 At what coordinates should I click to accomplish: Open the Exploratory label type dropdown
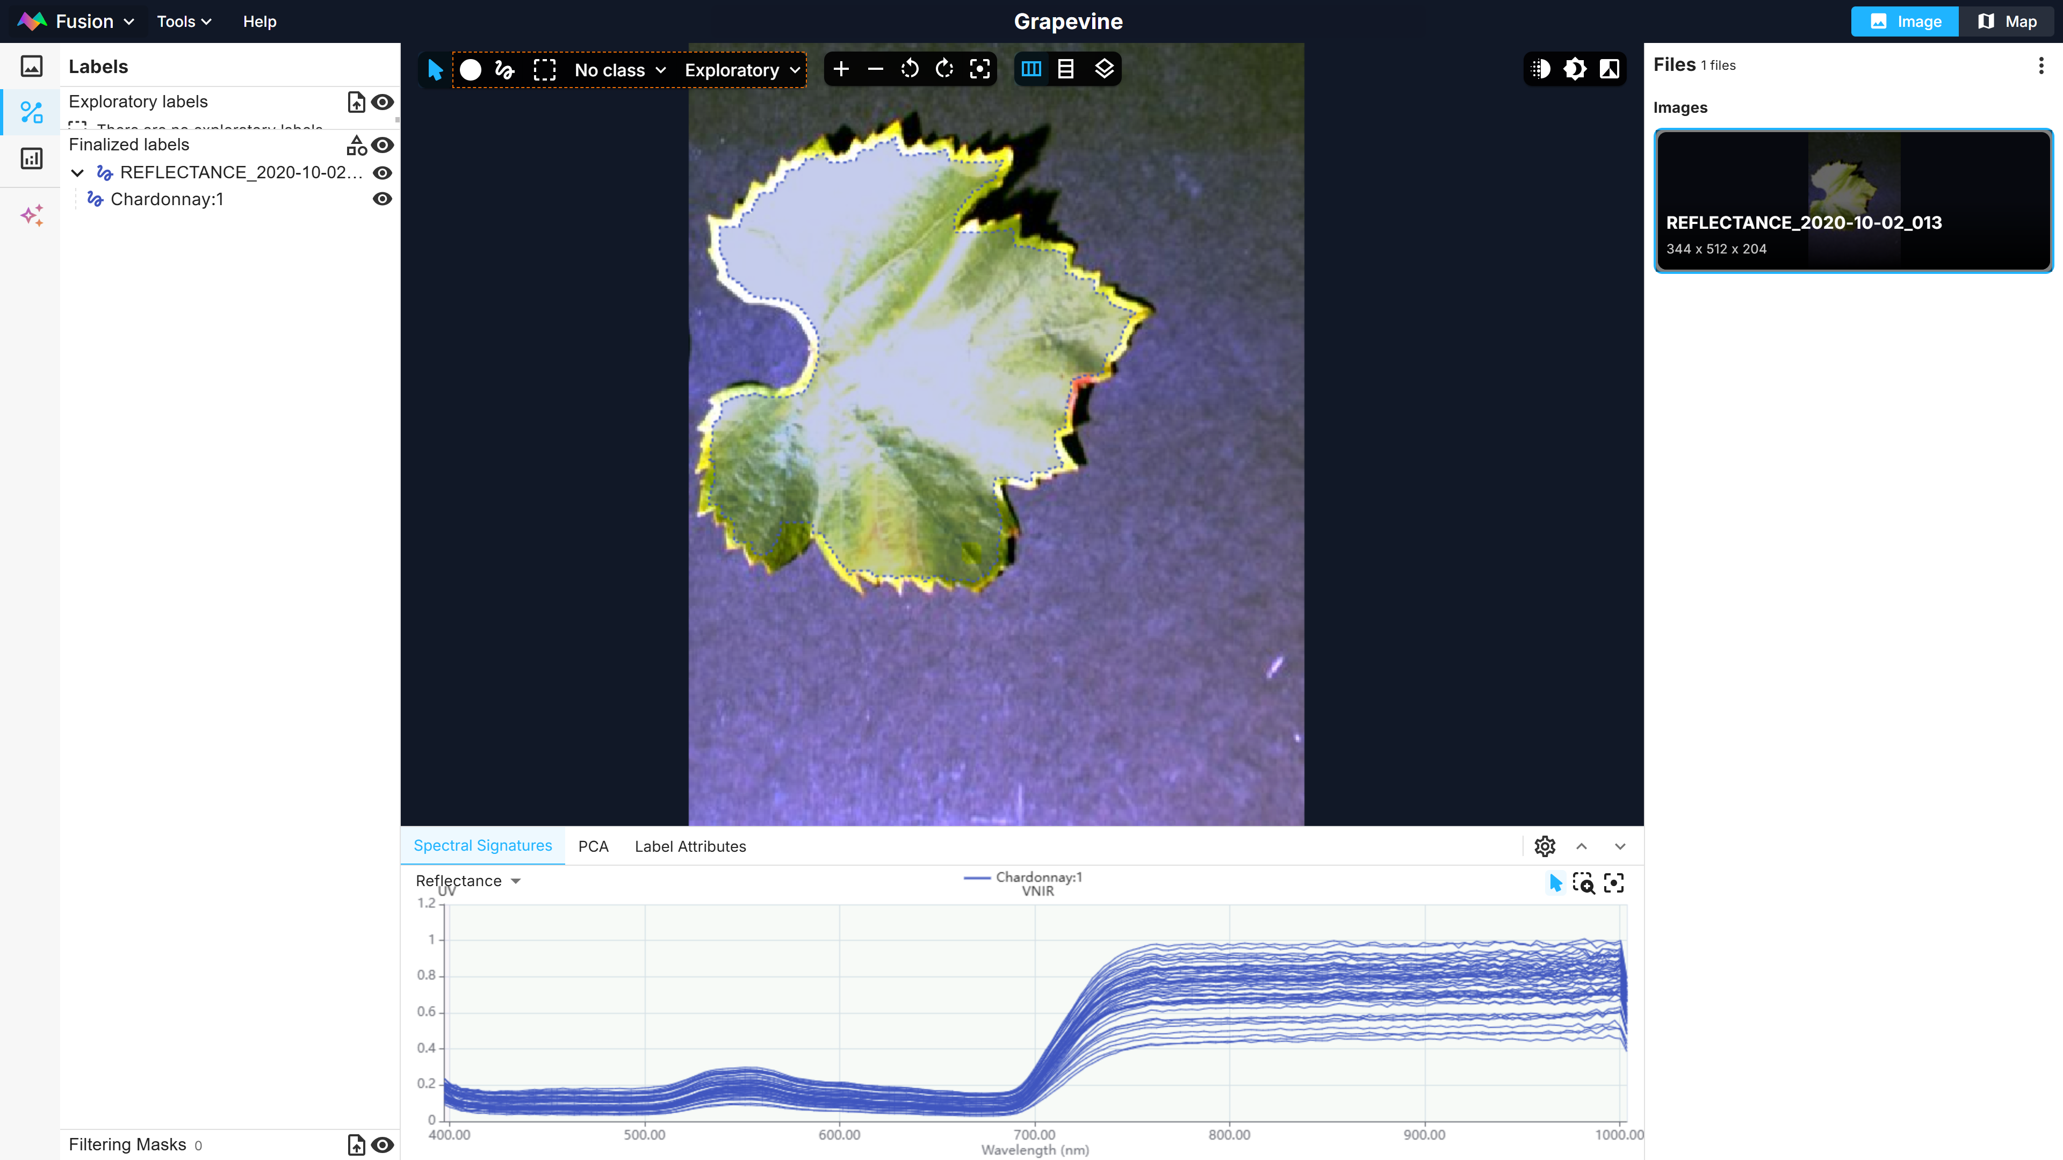pos(742,70)
